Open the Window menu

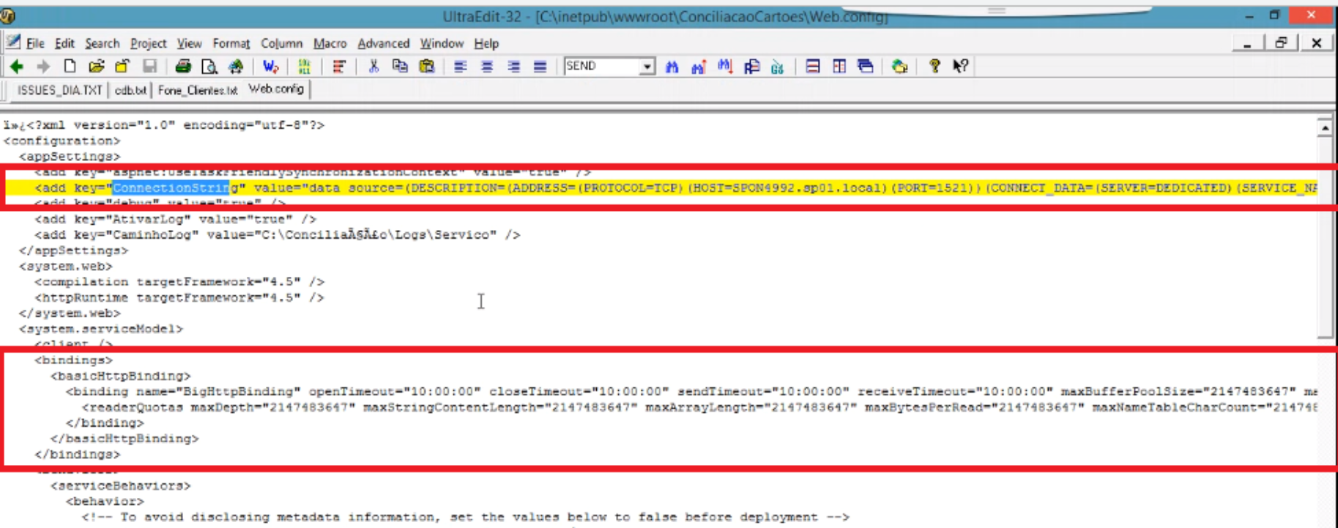click(x=442, y=44)
